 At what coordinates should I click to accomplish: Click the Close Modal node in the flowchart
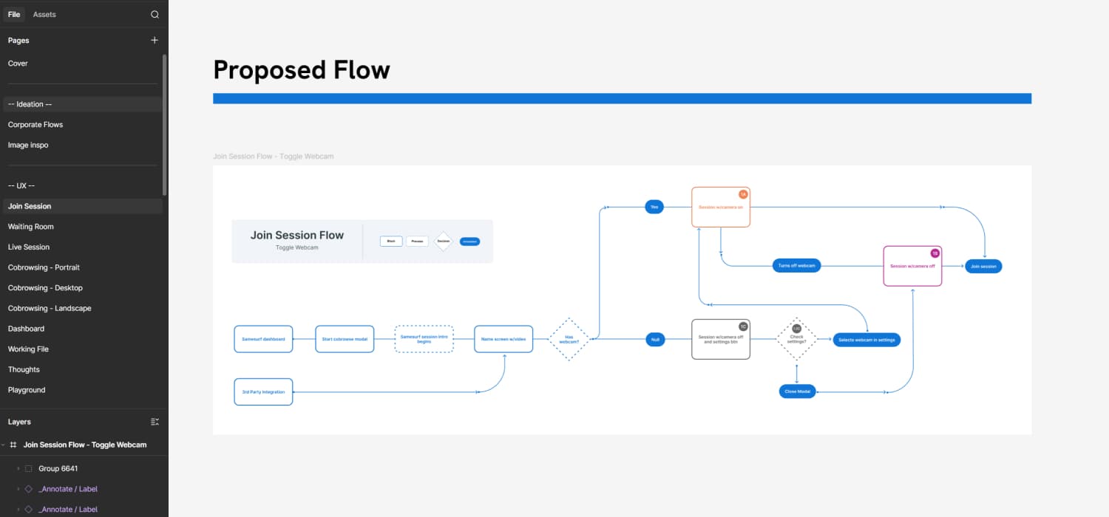797,391
